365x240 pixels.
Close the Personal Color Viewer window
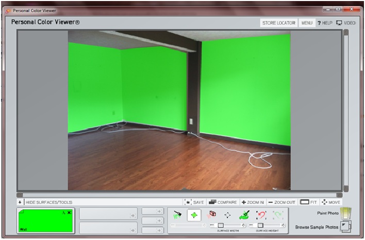352,9
